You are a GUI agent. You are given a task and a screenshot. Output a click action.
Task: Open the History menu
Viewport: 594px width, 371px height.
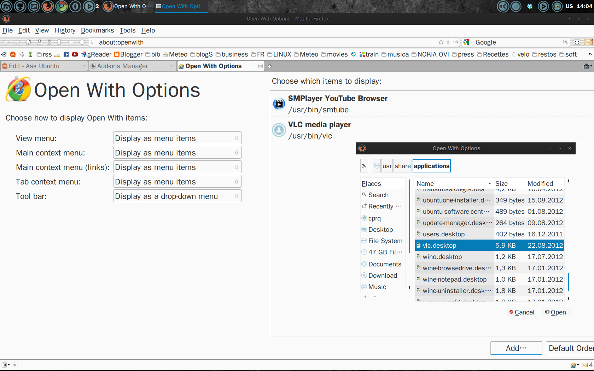click(x=65, y=30)
